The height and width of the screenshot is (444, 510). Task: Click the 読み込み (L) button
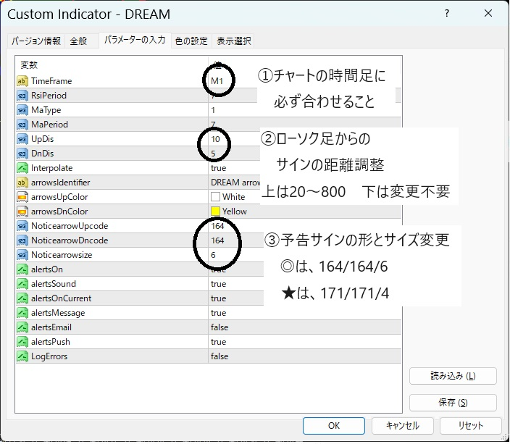(453, 376)
